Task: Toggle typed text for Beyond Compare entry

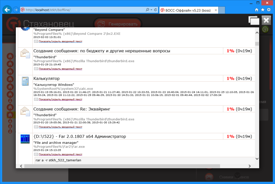Action: tap(60, 42)
